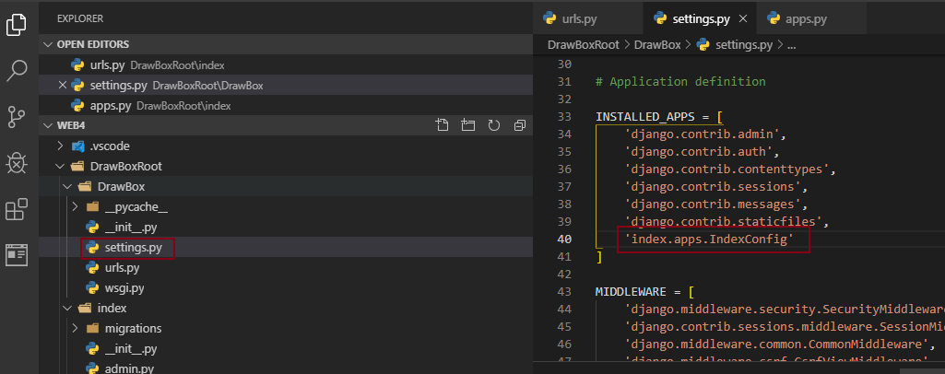Open the Source Control view
The image size is (945, 374).
17,116
